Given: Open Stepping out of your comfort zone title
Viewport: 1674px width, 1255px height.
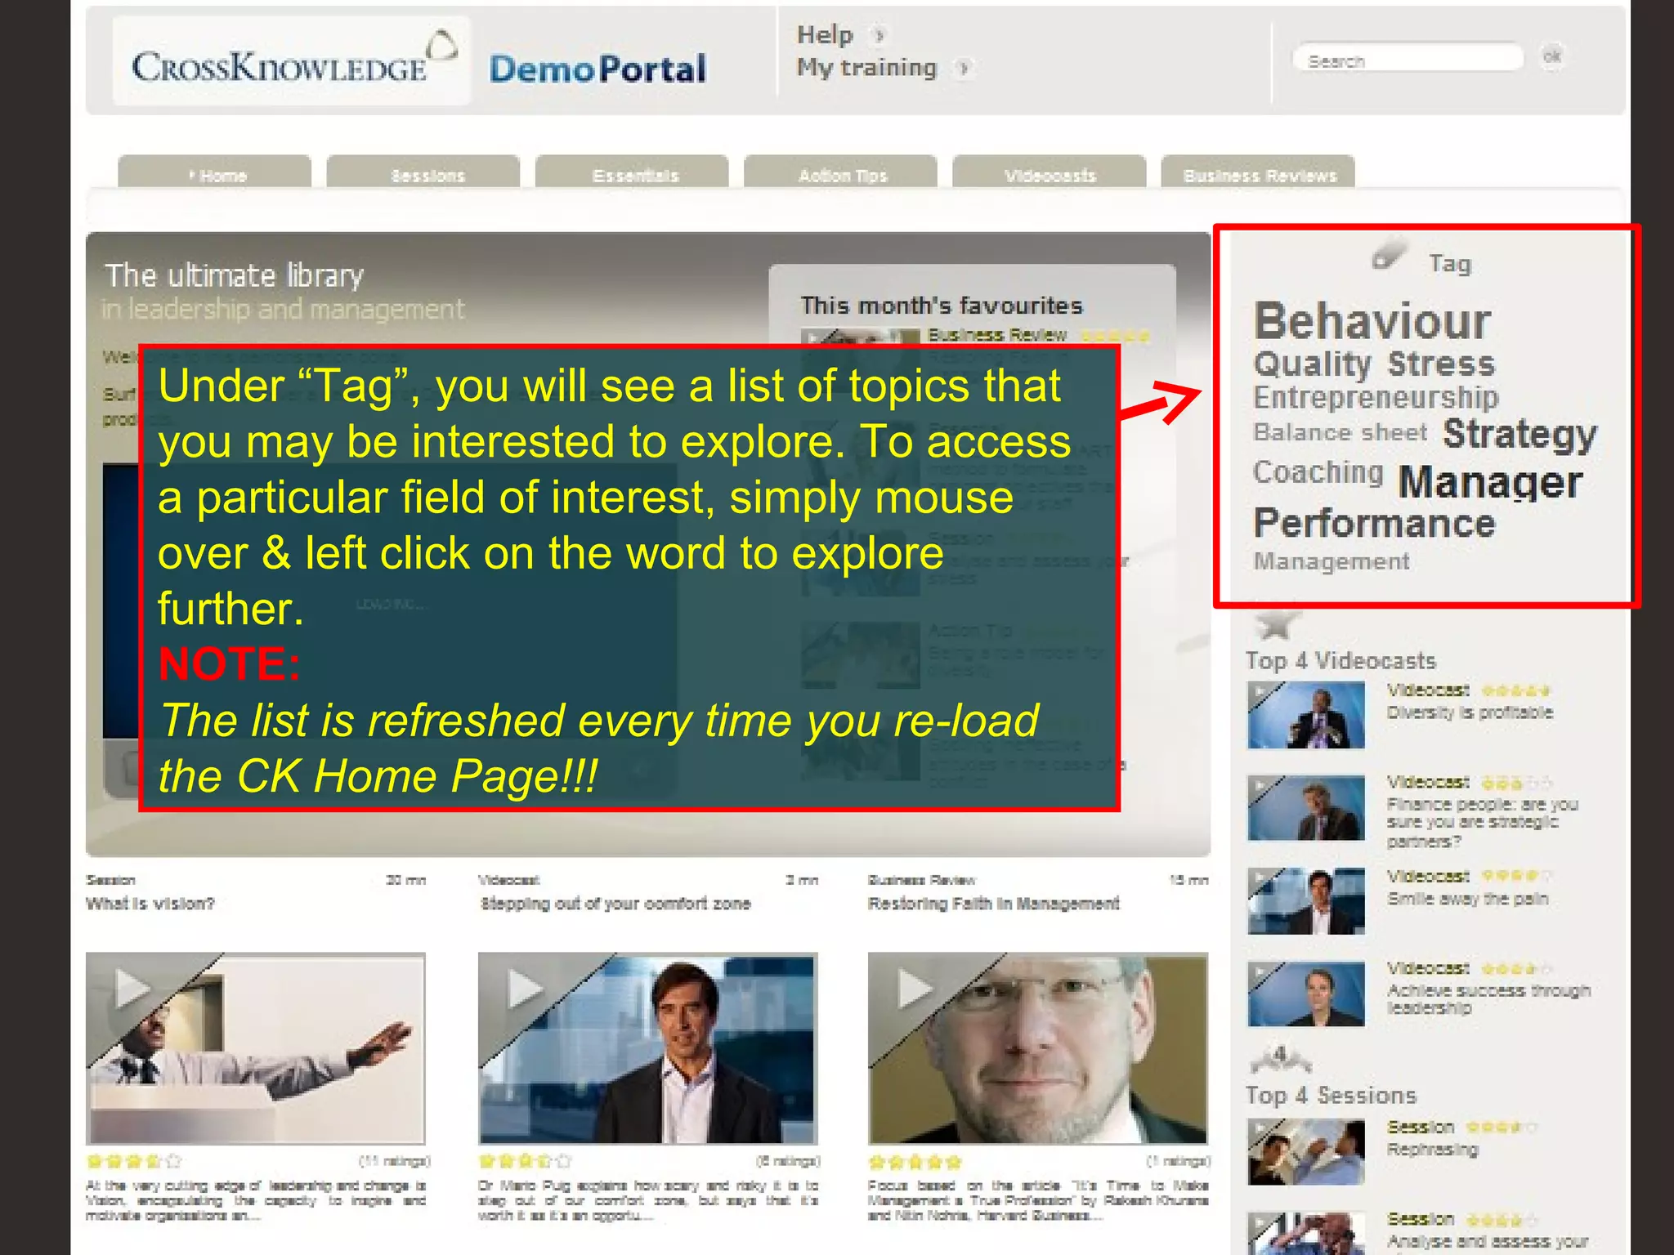Looking at the screenshot, I should coord(615,904).
